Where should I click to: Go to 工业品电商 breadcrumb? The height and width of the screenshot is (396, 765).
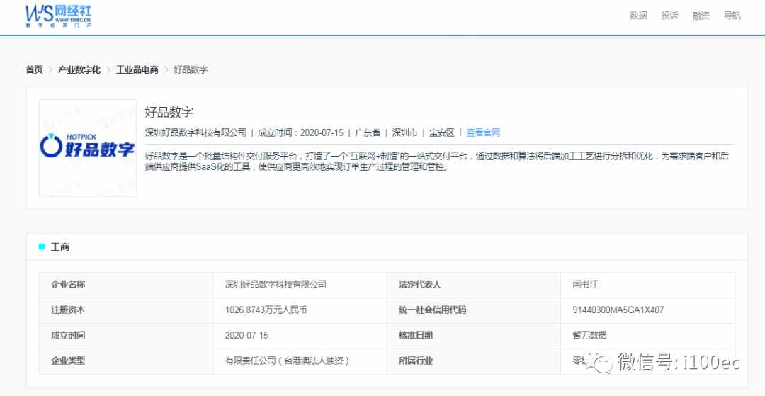(x=137, y=69)
